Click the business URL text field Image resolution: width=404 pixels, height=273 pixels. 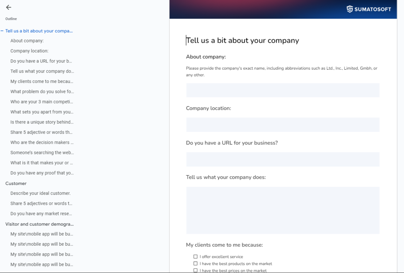coord(282,159)
